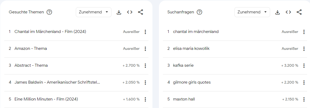Open more options for maxton hall
This screenshot has height=108, width=310.
(304, 99)
